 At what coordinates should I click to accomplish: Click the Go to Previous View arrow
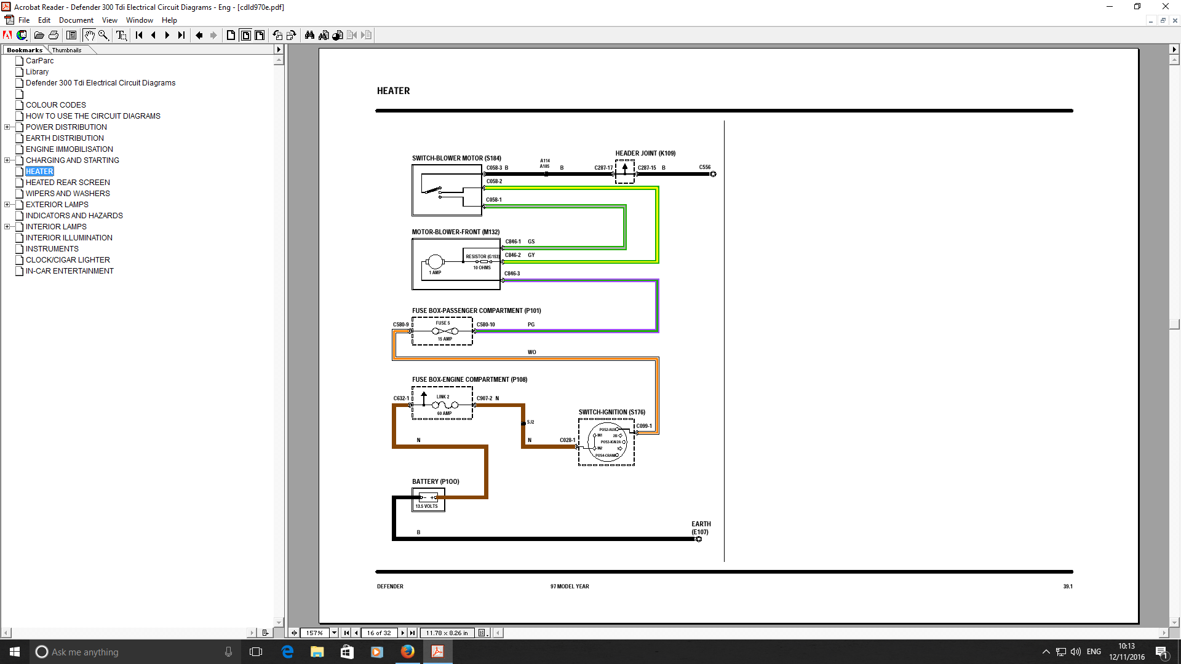click(x=199, y=35)
